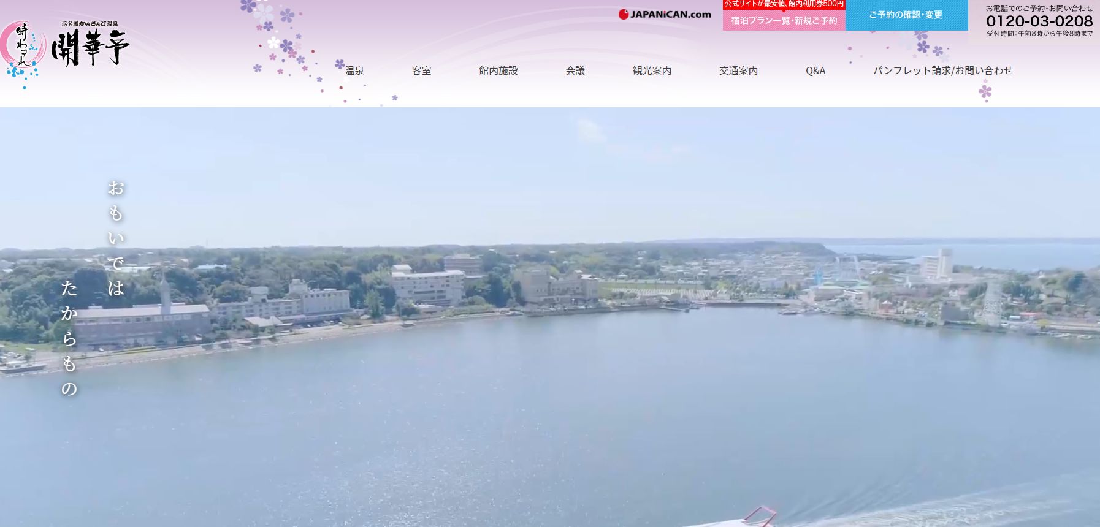Select 客室 in the navigation

[421, 71]
